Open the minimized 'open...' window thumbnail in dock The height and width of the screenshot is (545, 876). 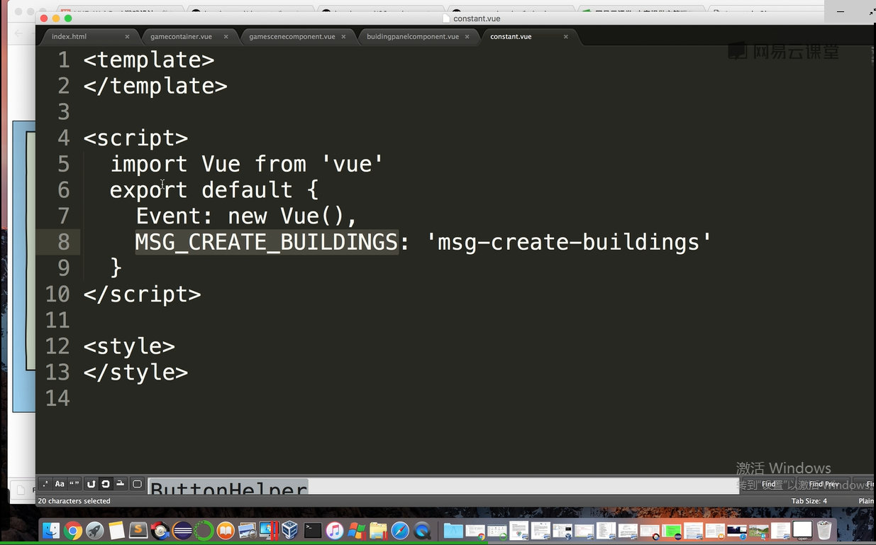point(802,531)
